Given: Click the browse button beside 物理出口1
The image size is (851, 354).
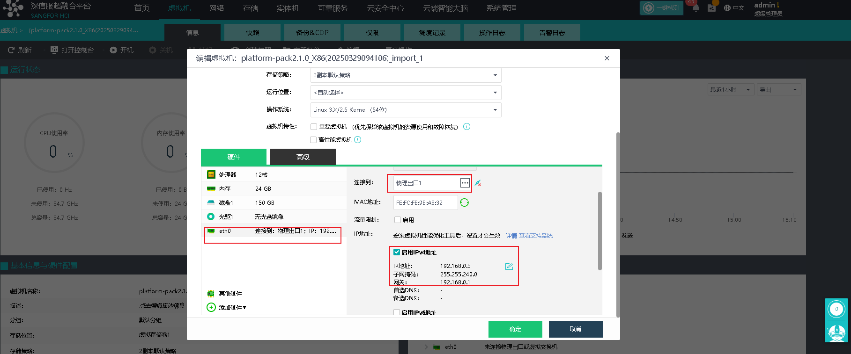Looking at the screenshot, I should [465, 183].
